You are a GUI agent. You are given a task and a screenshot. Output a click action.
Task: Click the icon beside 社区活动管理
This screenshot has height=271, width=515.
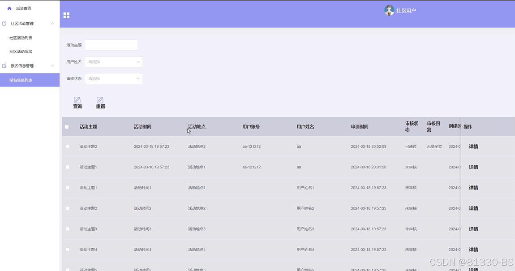click(x=4, y=24)
